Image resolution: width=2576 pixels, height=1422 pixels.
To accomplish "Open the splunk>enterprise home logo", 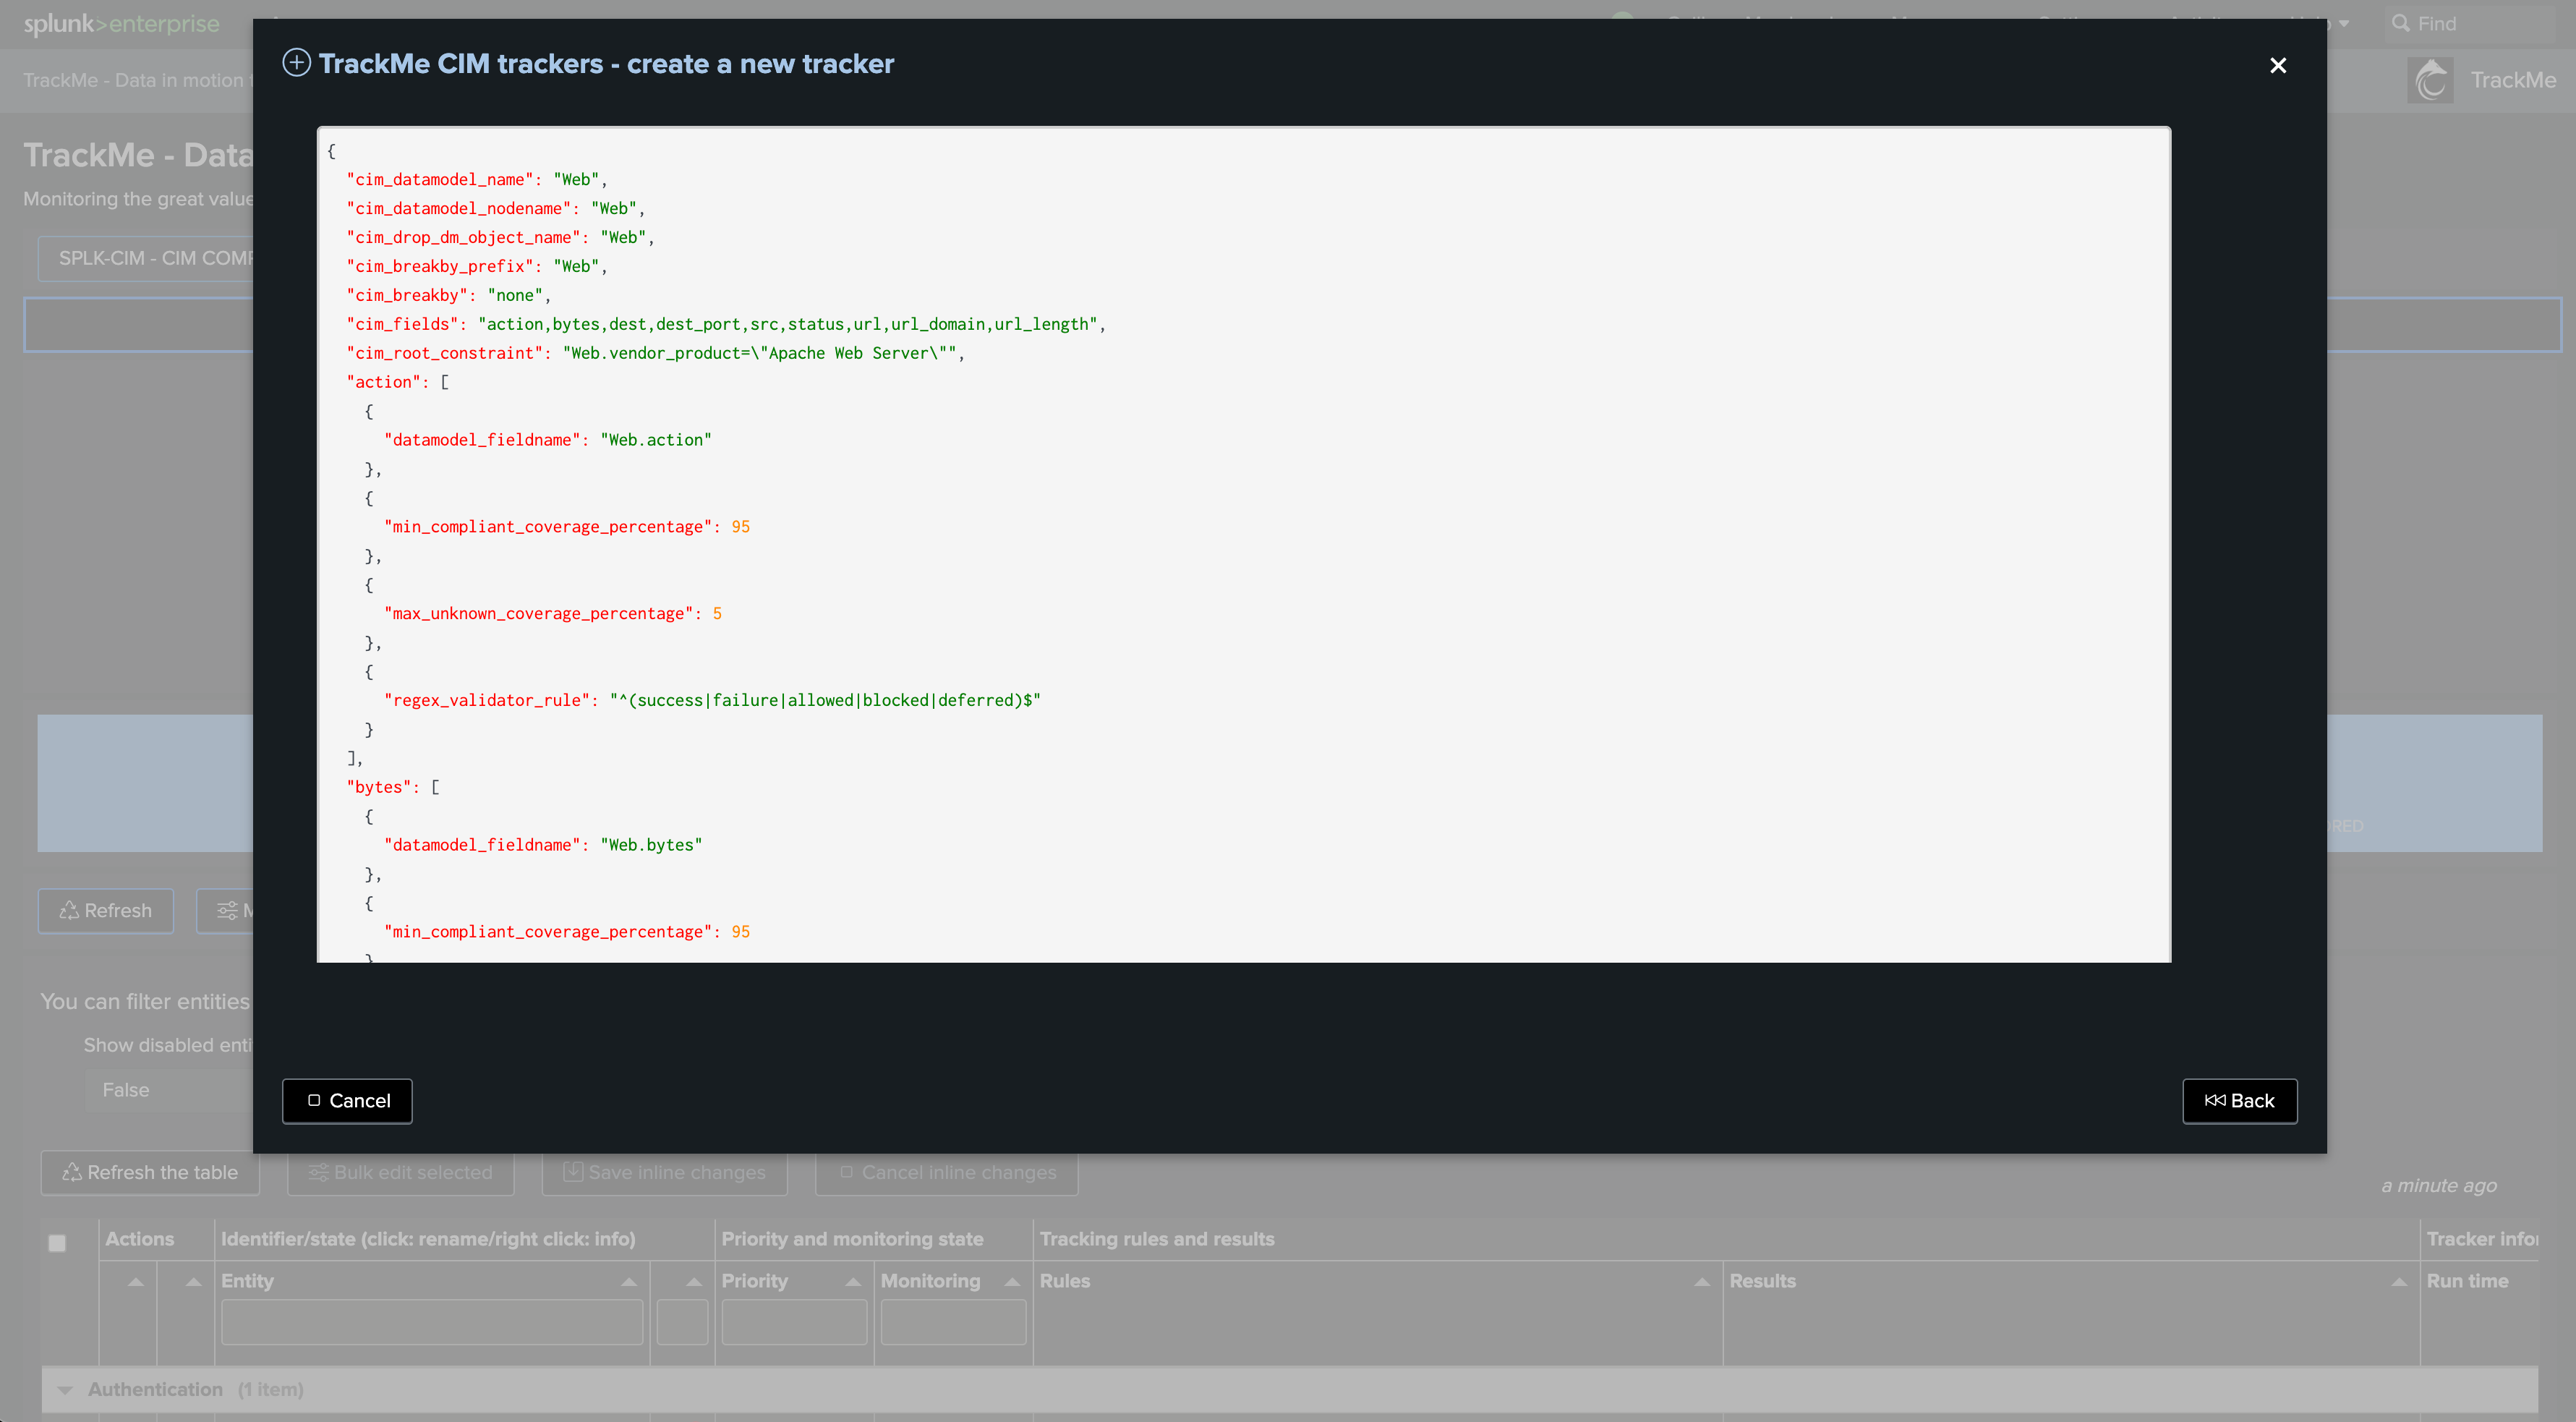I will coord(121,23).
